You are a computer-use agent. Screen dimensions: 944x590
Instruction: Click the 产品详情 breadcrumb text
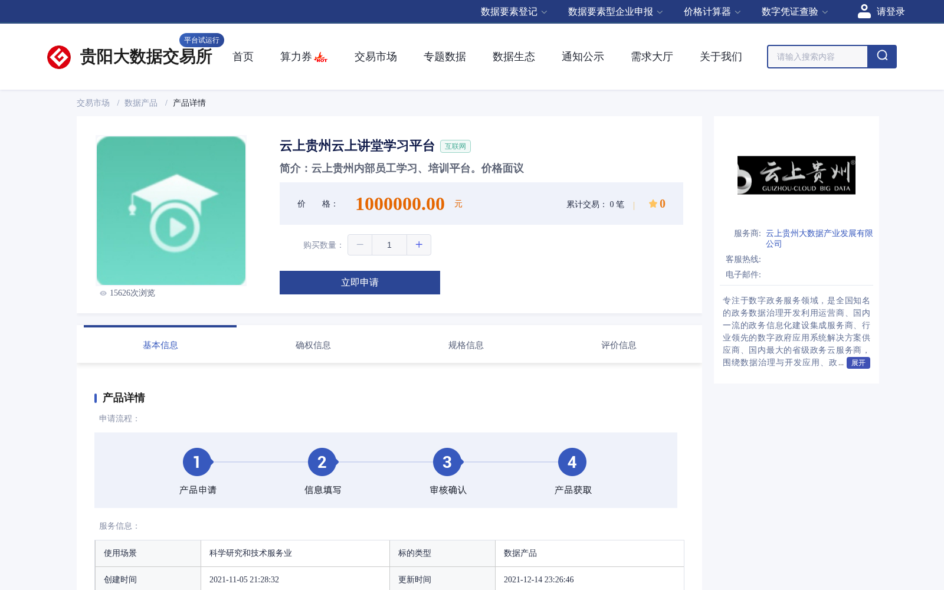189,103
